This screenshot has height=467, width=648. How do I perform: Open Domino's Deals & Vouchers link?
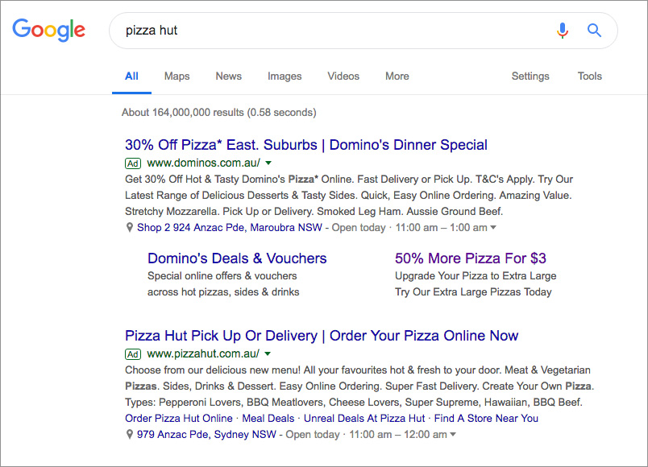tap(237, 258)
